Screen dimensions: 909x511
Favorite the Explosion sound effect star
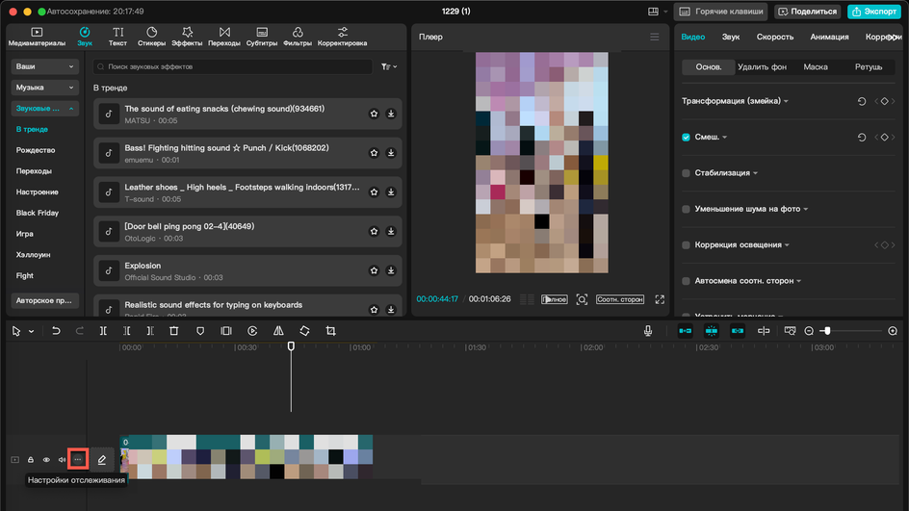tap(374, 270)
